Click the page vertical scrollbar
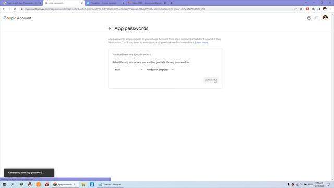334x188 pixels. [332, 96]
